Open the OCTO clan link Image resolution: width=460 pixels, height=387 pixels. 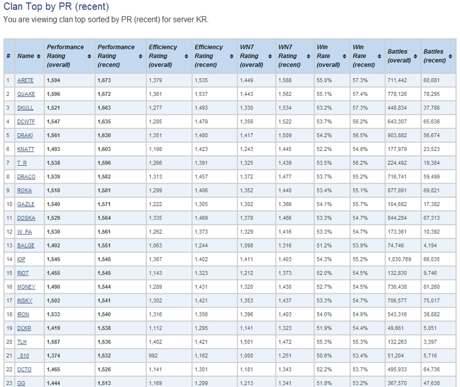[x=25, y=370]
